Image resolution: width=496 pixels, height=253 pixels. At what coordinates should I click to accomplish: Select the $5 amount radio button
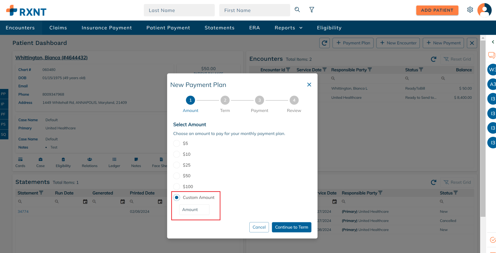point(177,143)
